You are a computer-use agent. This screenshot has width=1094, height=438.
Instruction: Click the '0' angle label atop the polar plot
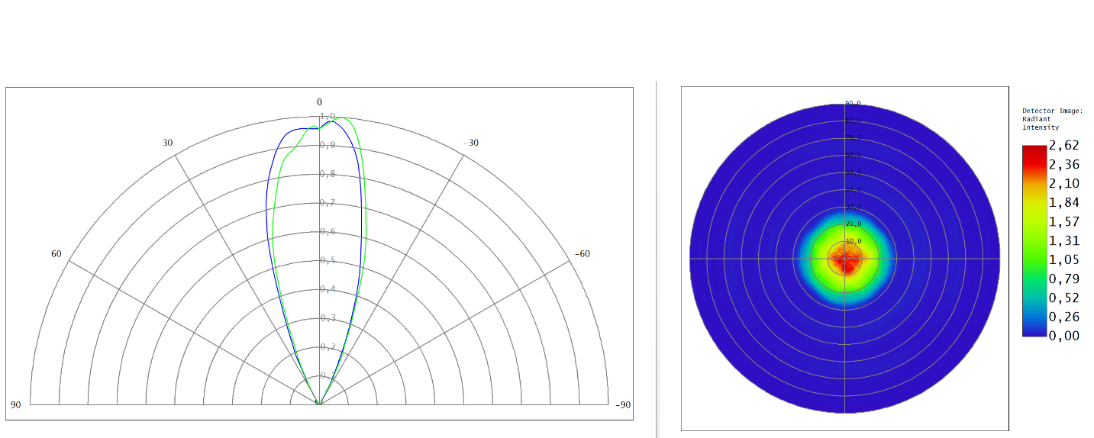click(x=320, y=102)
